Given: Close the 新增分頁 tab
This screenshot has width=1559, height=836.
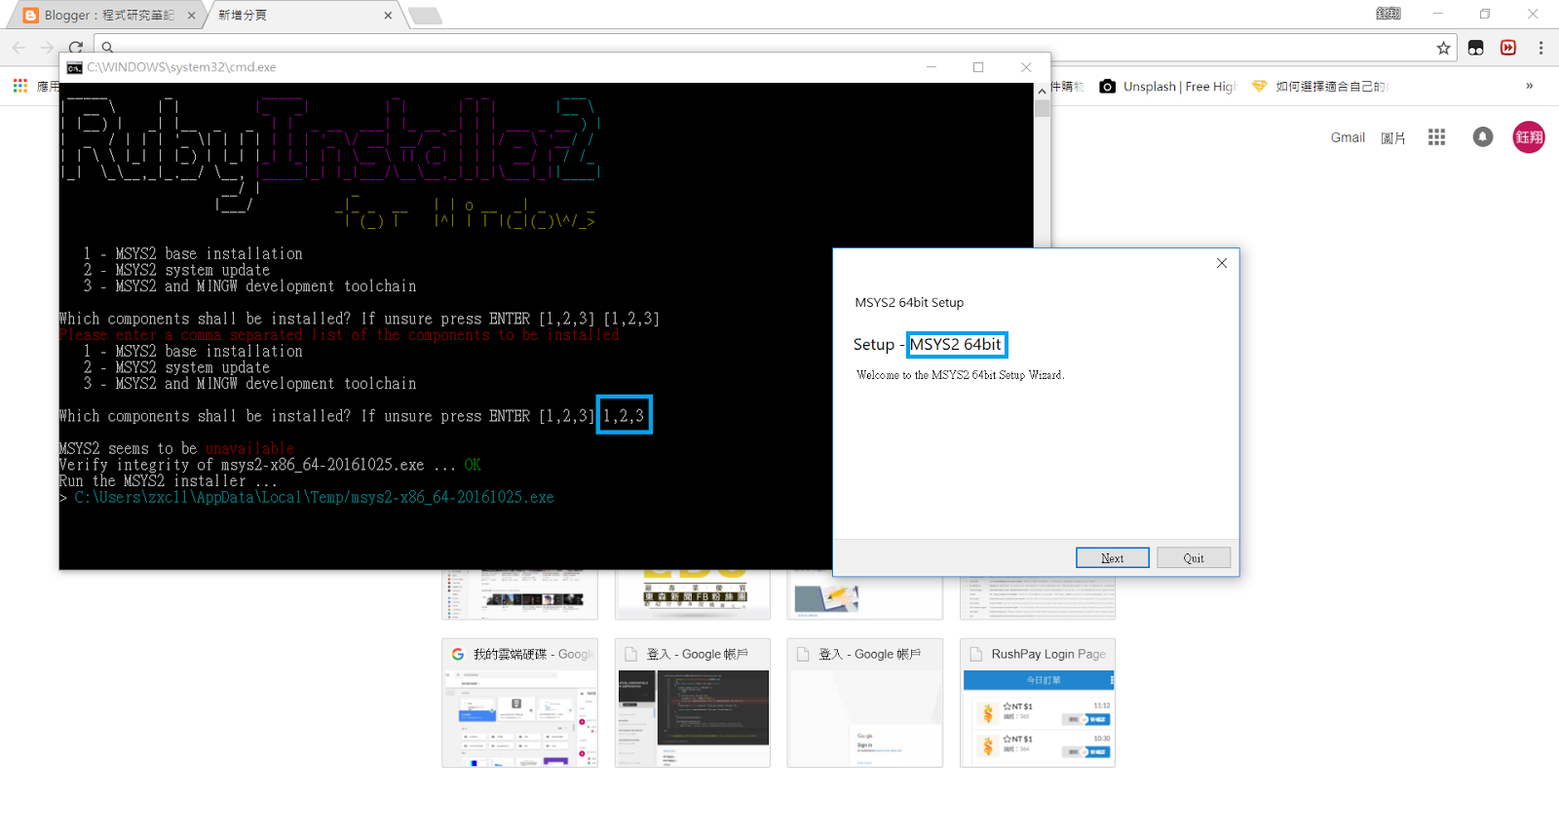Looking at the screenshot, I should tap(388, 16).
